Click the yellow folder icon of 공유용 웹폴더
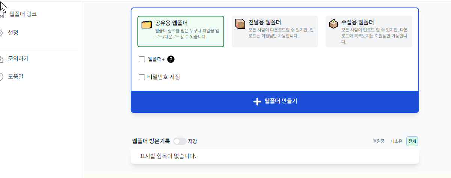The width and height of the screenshot is (451, 178). 147,24
